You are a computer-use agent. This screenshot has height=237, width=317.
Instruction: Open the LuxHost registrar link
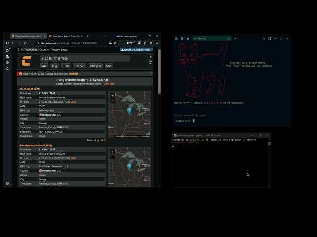tap(109, 84)
